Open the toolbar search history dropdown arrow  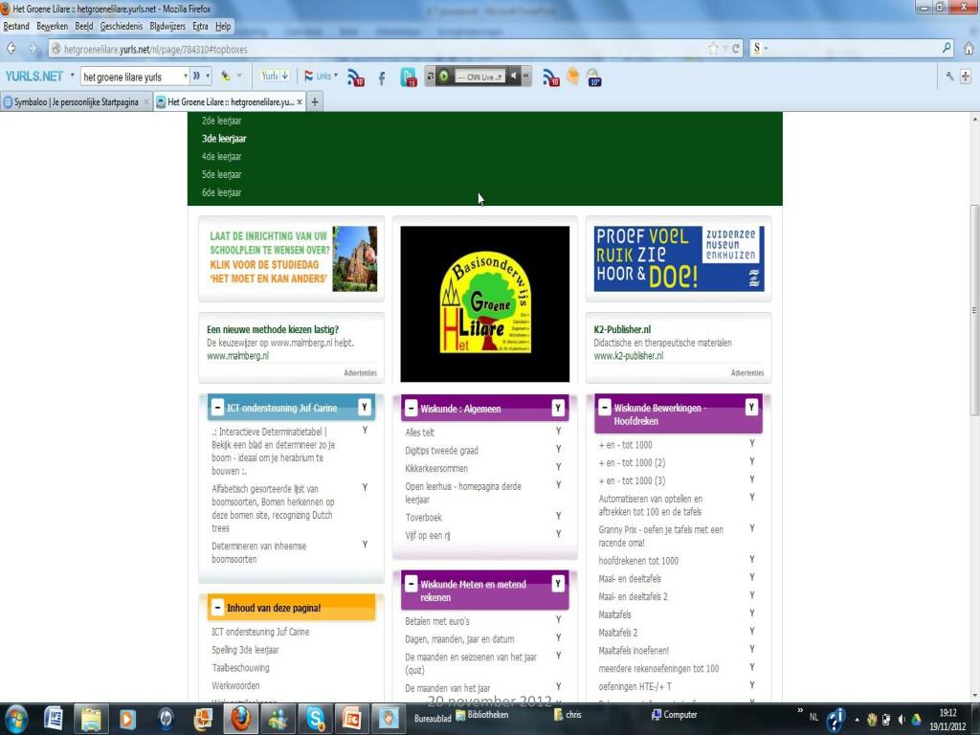(185, 77)
